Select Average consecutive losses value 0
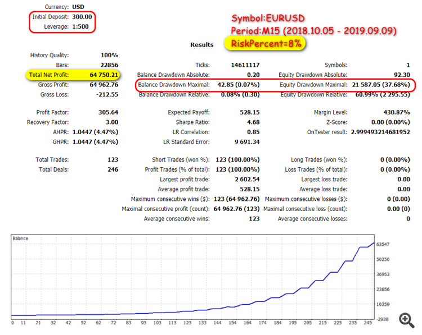 [408, 219]
